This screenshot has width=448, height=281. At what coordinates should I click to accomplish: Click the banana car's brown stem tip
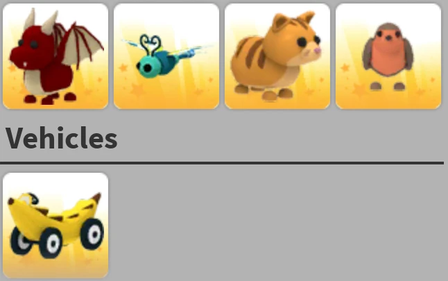tap(96, 197)
